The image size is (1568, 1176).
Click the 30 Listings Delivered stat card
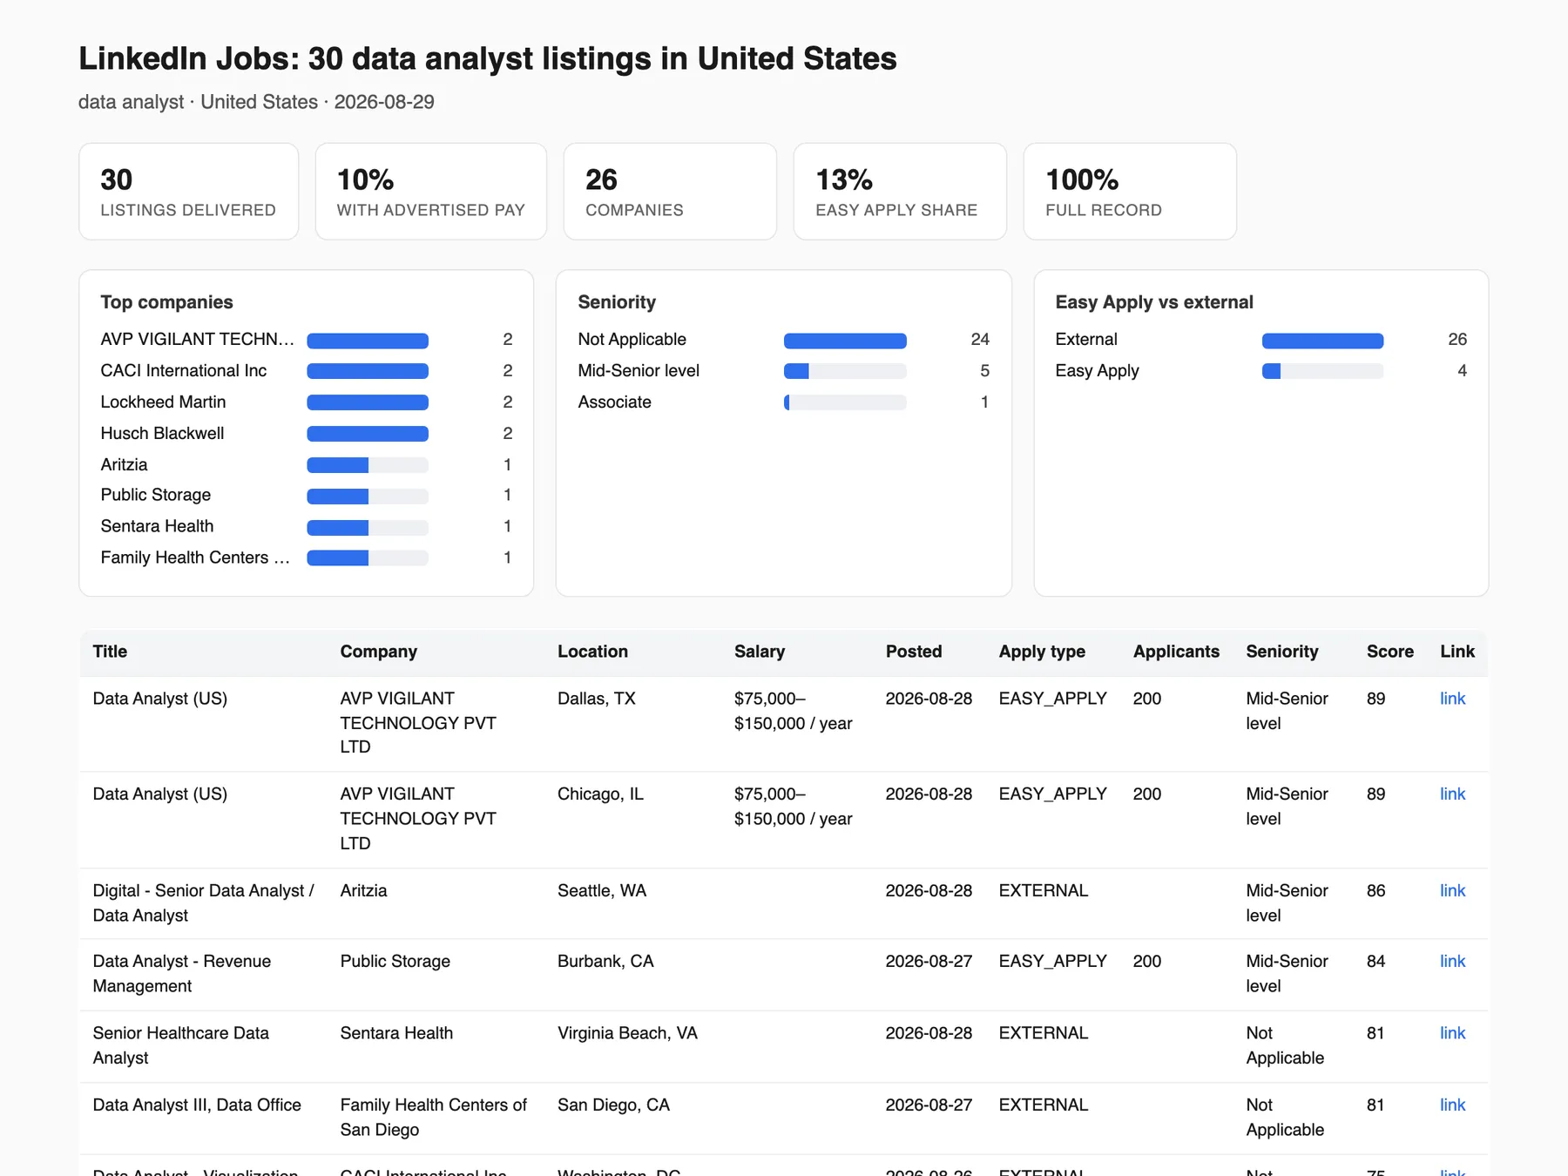[189, 192]
